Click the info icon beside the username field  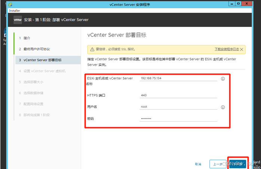pyautogui.click(x=223, y=107)
